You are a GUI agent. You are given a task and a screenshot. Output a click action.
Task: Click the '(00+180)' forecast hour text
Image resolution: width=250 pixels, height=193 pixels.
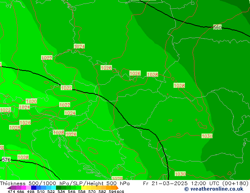[x=235, y=184]
